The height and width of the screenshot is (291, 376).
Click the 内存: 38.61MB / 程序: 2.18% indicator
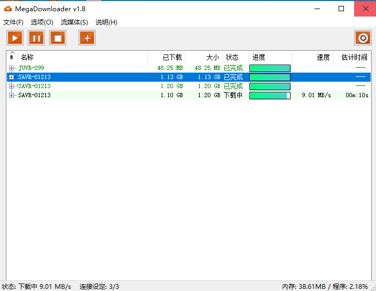click(x=325, y=287)
